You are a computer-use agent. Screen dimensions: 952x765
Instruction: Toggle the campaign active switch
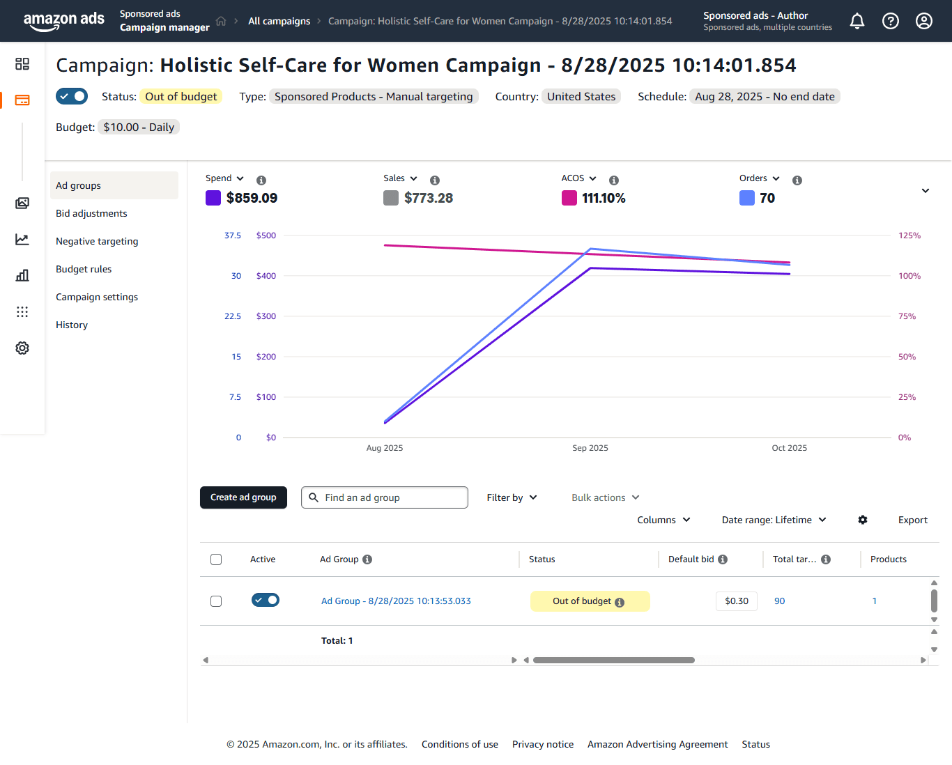click(x=72, y=96)
